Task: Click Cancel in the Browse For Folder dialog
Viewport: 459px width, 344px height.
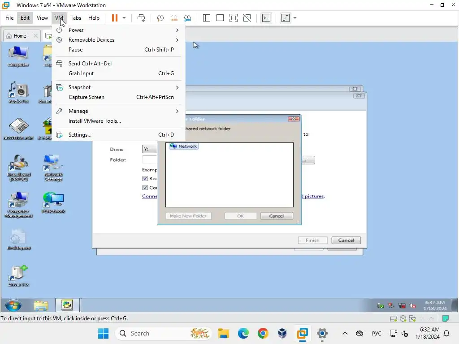Action: (x=277, y=216)
